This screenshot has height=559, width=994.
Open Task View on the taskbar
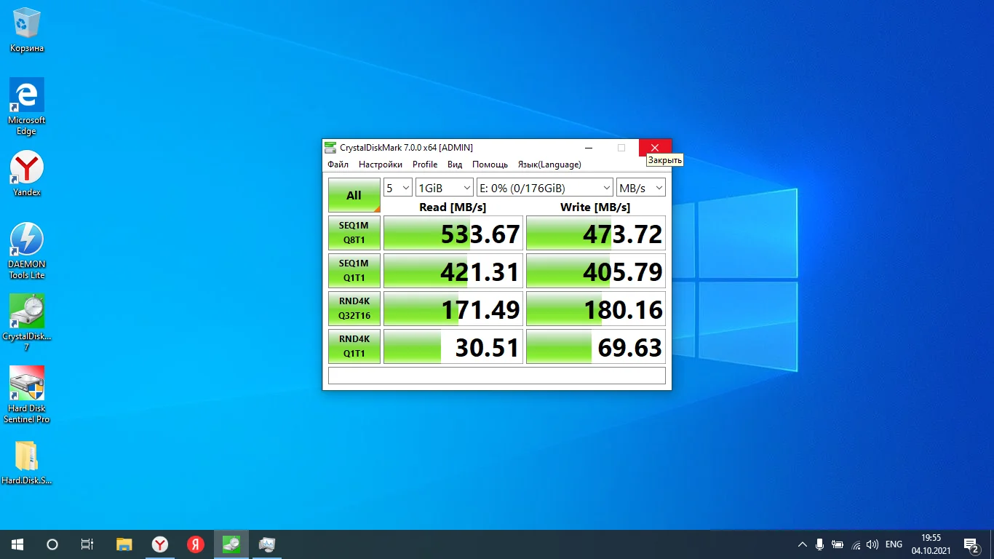coord(87,544)
